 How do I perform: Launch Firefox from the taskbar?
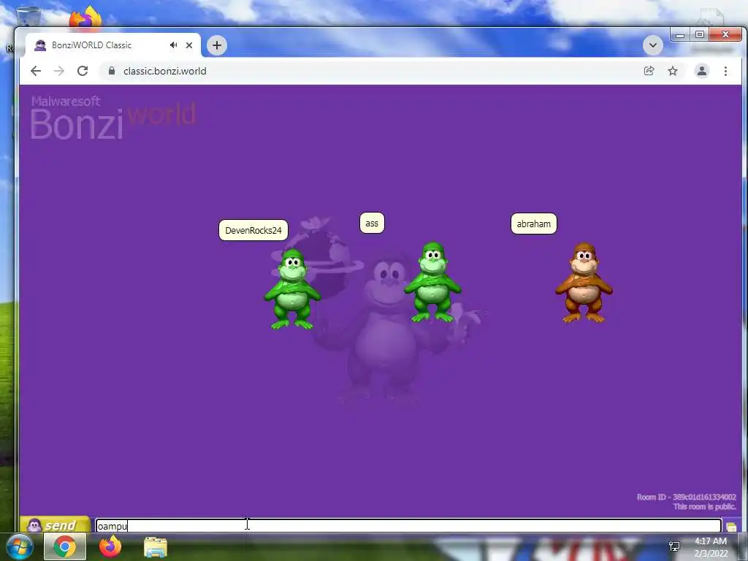(110, 546)
